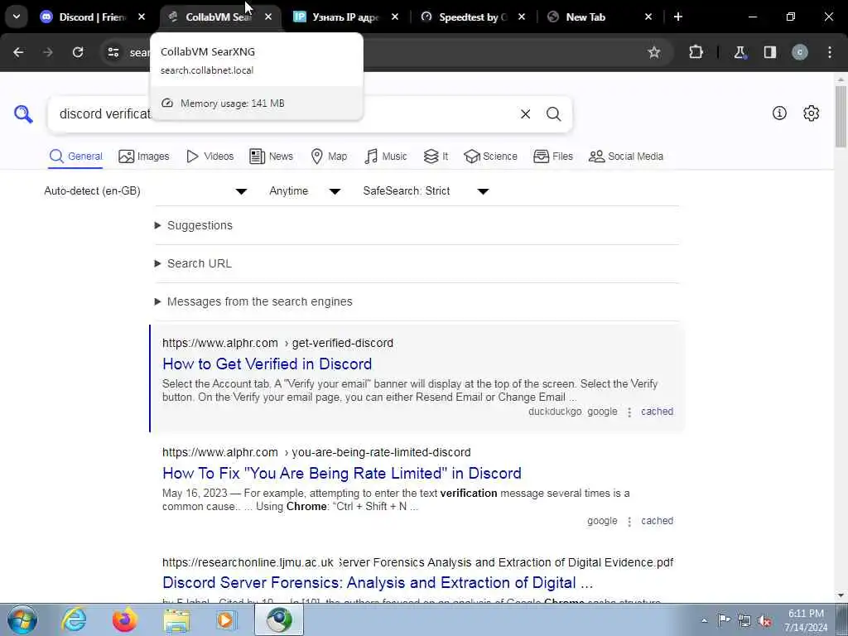848x636 pixels.
Task: Select the Science search category
Action: click(490, 157)
